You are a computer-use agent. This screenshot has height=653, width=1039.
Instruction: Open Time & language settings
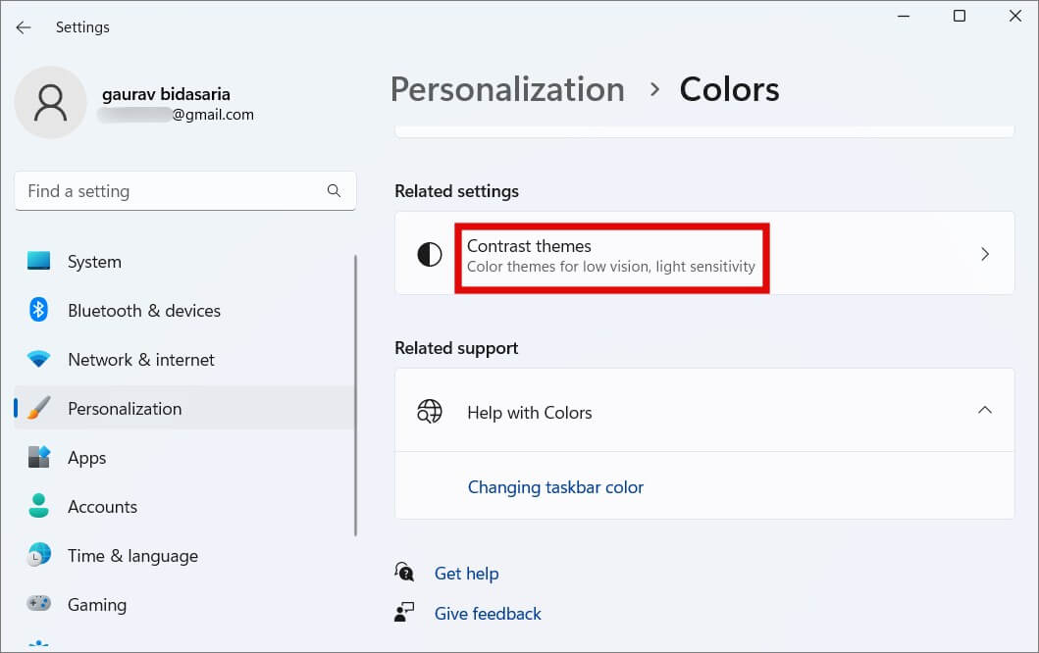click(x=132, y=556)
